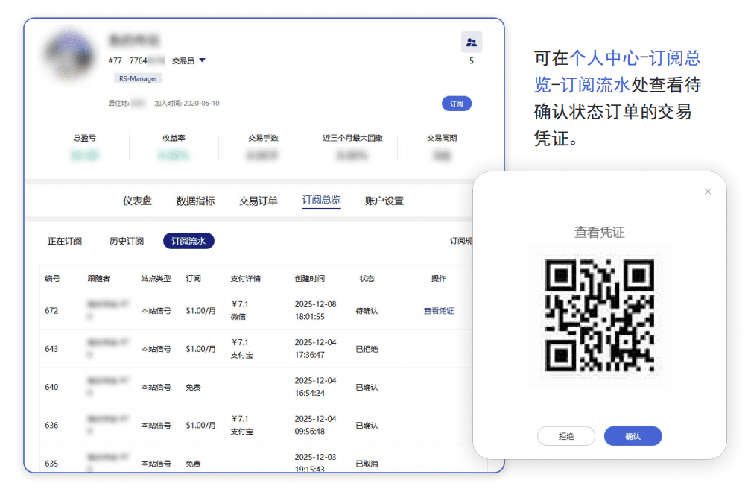Click the RS-Manager tag
Image resolution: width=748 pixels, height=498 pixels.
coord(138,78)
